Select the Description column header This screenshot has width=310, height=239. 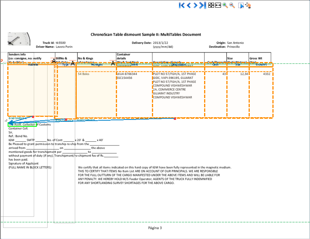pos(179,64)
